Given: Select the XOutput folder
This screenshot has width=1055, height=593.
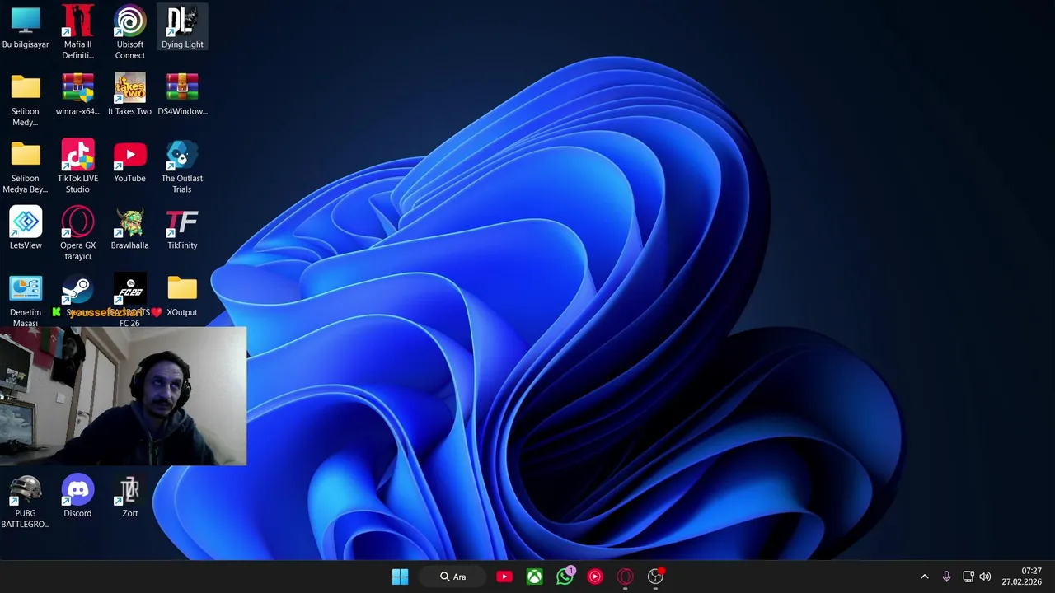Looking at the screenshot, I should click(x=182, y=295).
